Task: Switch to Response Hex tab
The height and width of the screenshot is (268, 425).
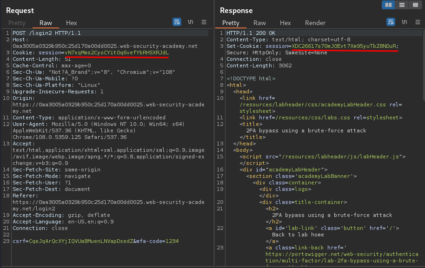Action: tap(286, 23)
